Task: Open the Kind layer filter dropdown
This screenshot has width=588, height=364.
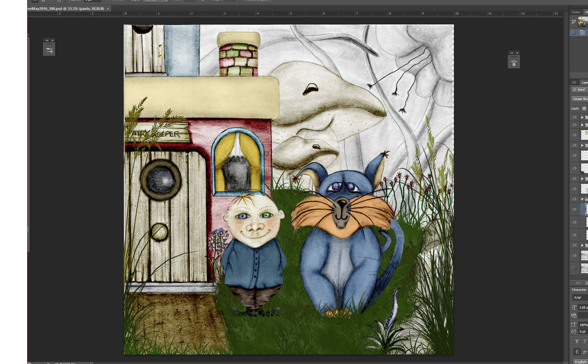Action: pyautogui.click(x=579, y=90)
